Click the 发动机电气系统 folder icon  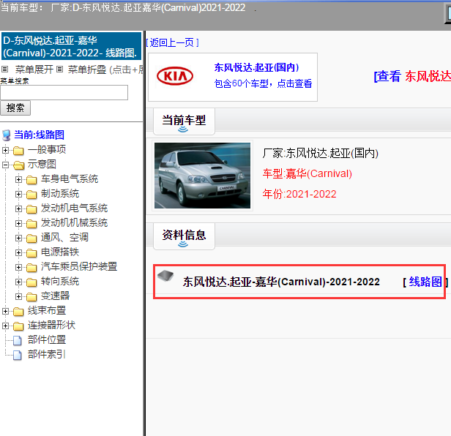(x=31, y=209)
